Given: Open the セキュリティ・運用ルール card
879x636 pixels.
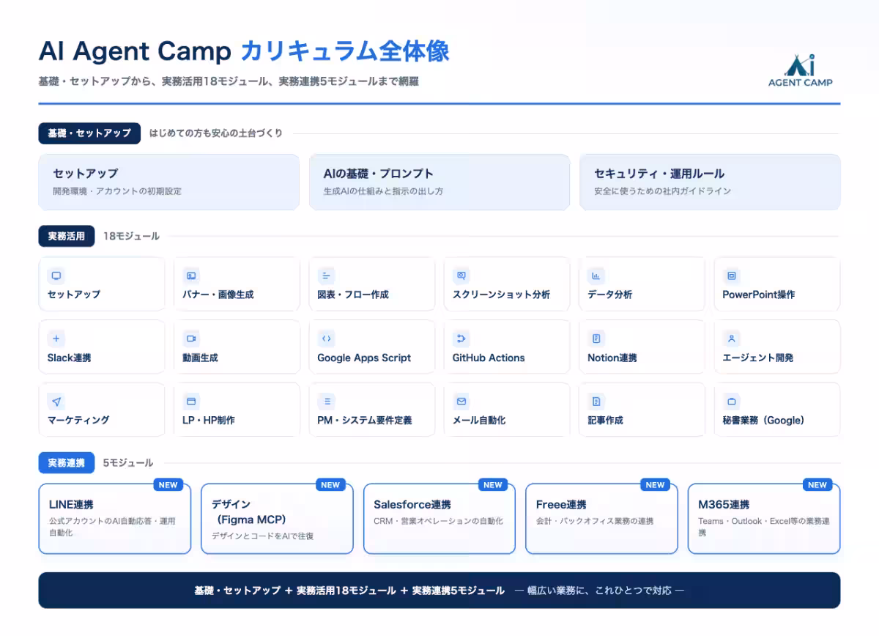Looking at the screenshot, I should point(710,182).
